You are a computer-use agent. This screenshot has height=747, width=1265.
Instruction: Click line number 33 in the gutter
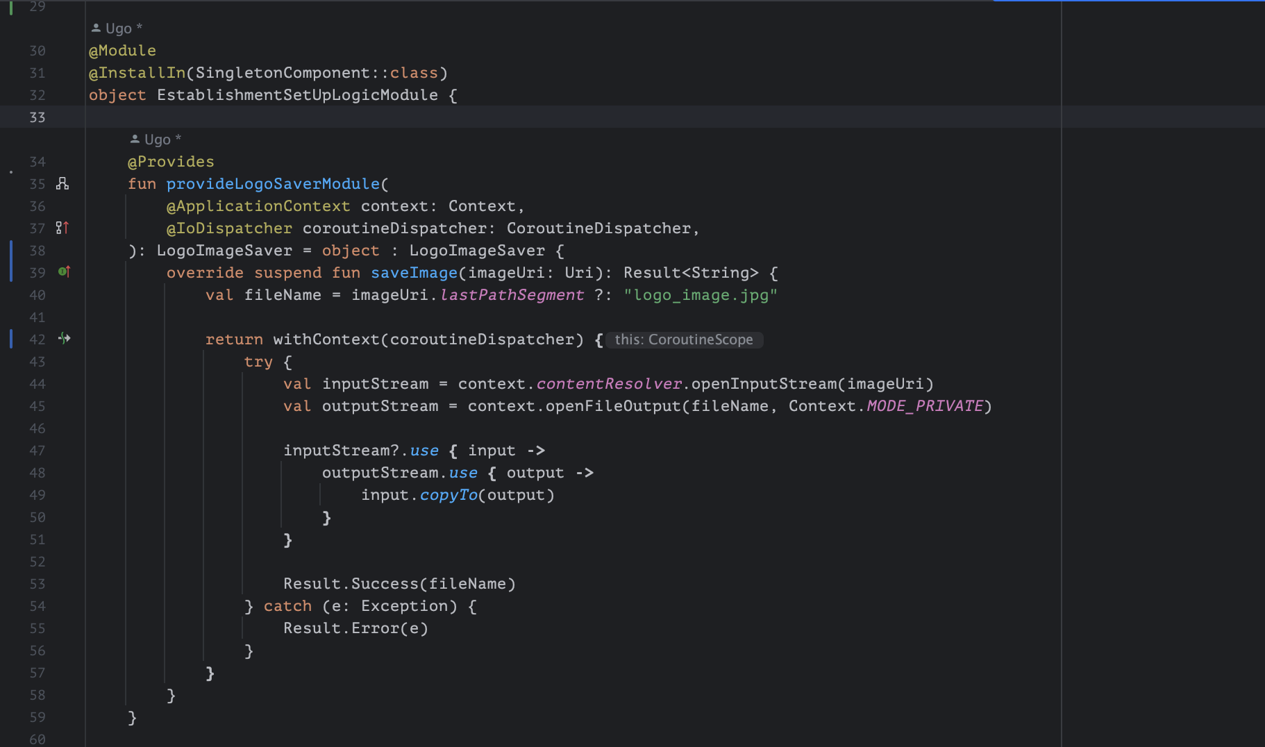pos(37,117)
